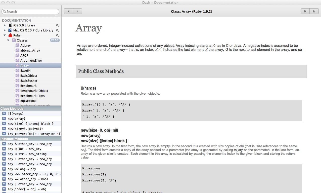Click the search field in sidebar

click(x=30, y=12)
